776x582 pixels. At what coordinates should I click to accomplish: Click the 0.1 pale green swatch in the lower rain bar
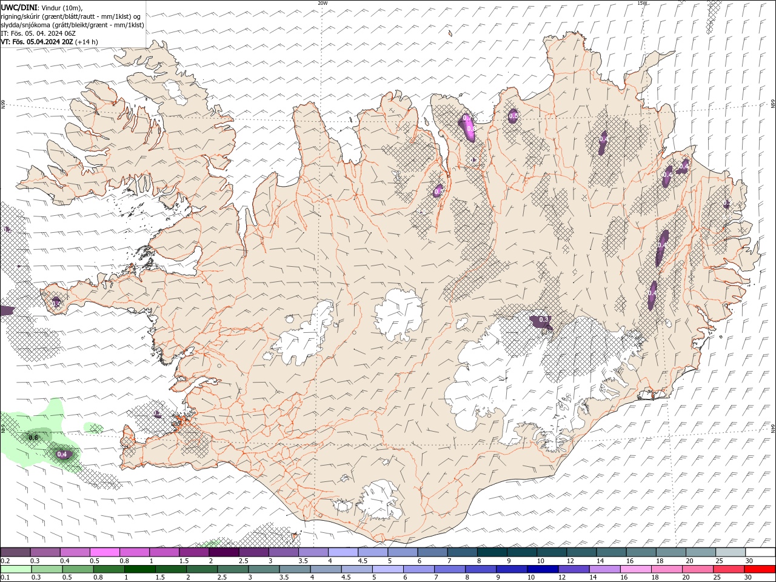16,569
